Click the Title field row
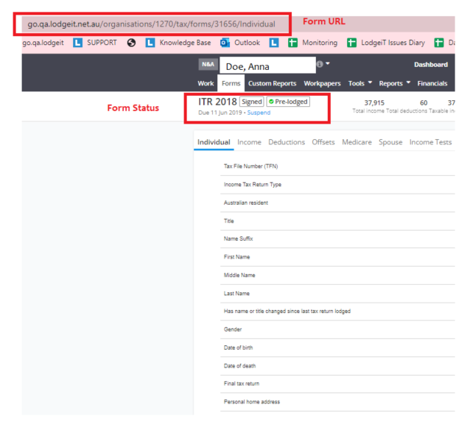This screenshot has width=470, height=433. coord(337,221)
